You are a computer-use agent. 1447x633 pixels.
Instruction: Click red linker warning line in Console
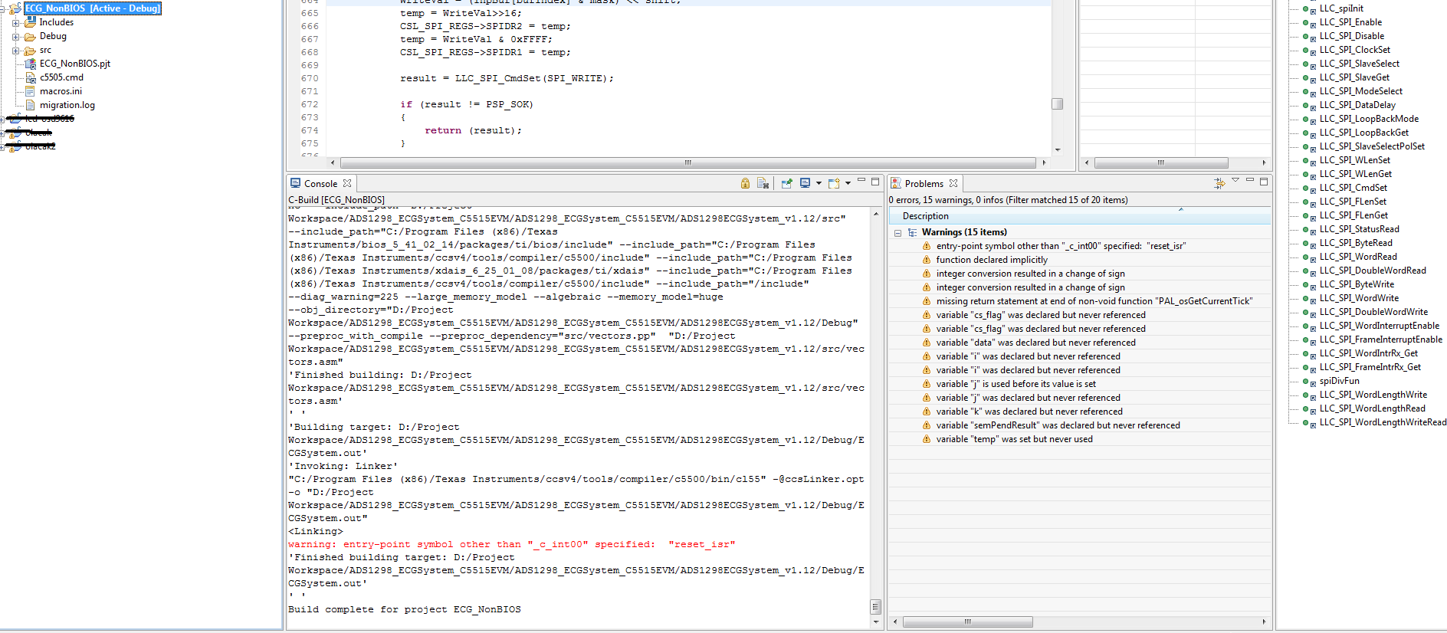pyautogui.click(x=511, y=544)
